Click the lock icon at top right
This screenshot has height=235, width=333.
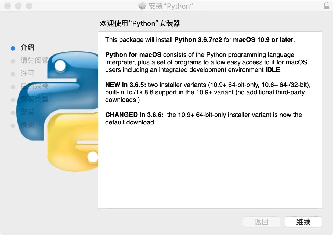click(x=326, y=5)
